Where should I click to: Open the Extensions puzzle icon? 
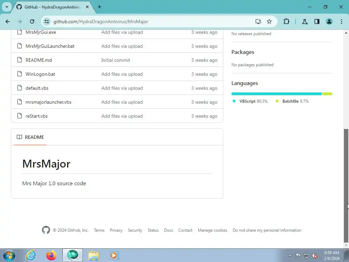286,21
